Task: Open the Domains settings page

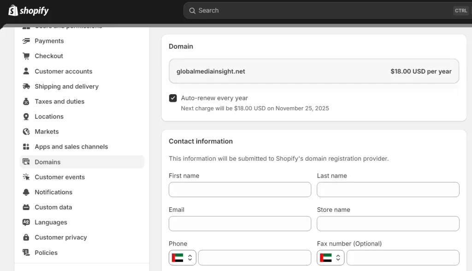Action: pyautogui.click(x=47, y=162)
